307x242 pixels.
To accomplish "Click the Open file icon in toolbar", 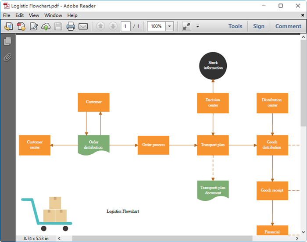I will 8,26.
